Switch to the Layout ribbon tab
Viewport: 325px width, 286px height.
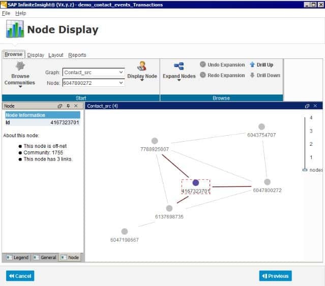click(56, 55)
